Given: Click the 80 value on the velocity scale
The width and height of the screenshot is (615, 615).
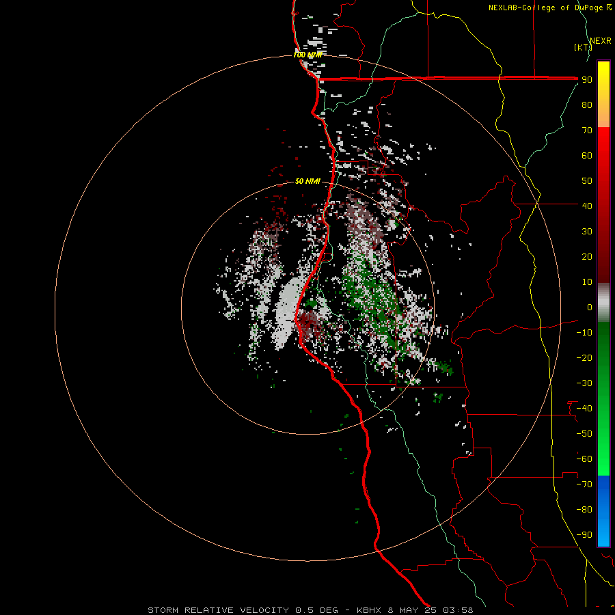Looking at the screenshot, I should point(587,105).
